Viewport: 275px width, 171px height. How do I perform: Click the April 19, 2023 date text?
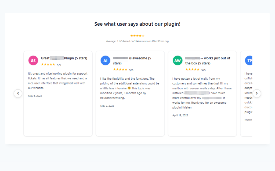click(180, 115)
